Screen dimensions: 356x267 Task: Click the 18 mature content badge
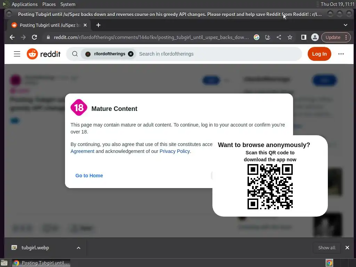[79, 107]
